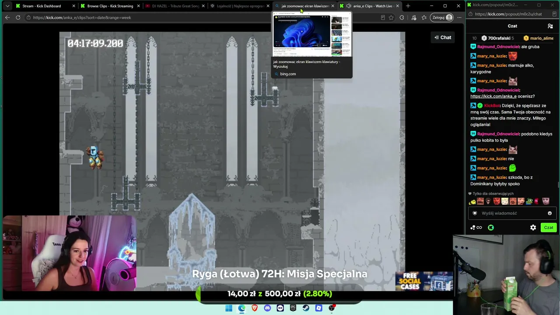Open Roblox from the taskbar
560x315 pixels.
point(319,308)
